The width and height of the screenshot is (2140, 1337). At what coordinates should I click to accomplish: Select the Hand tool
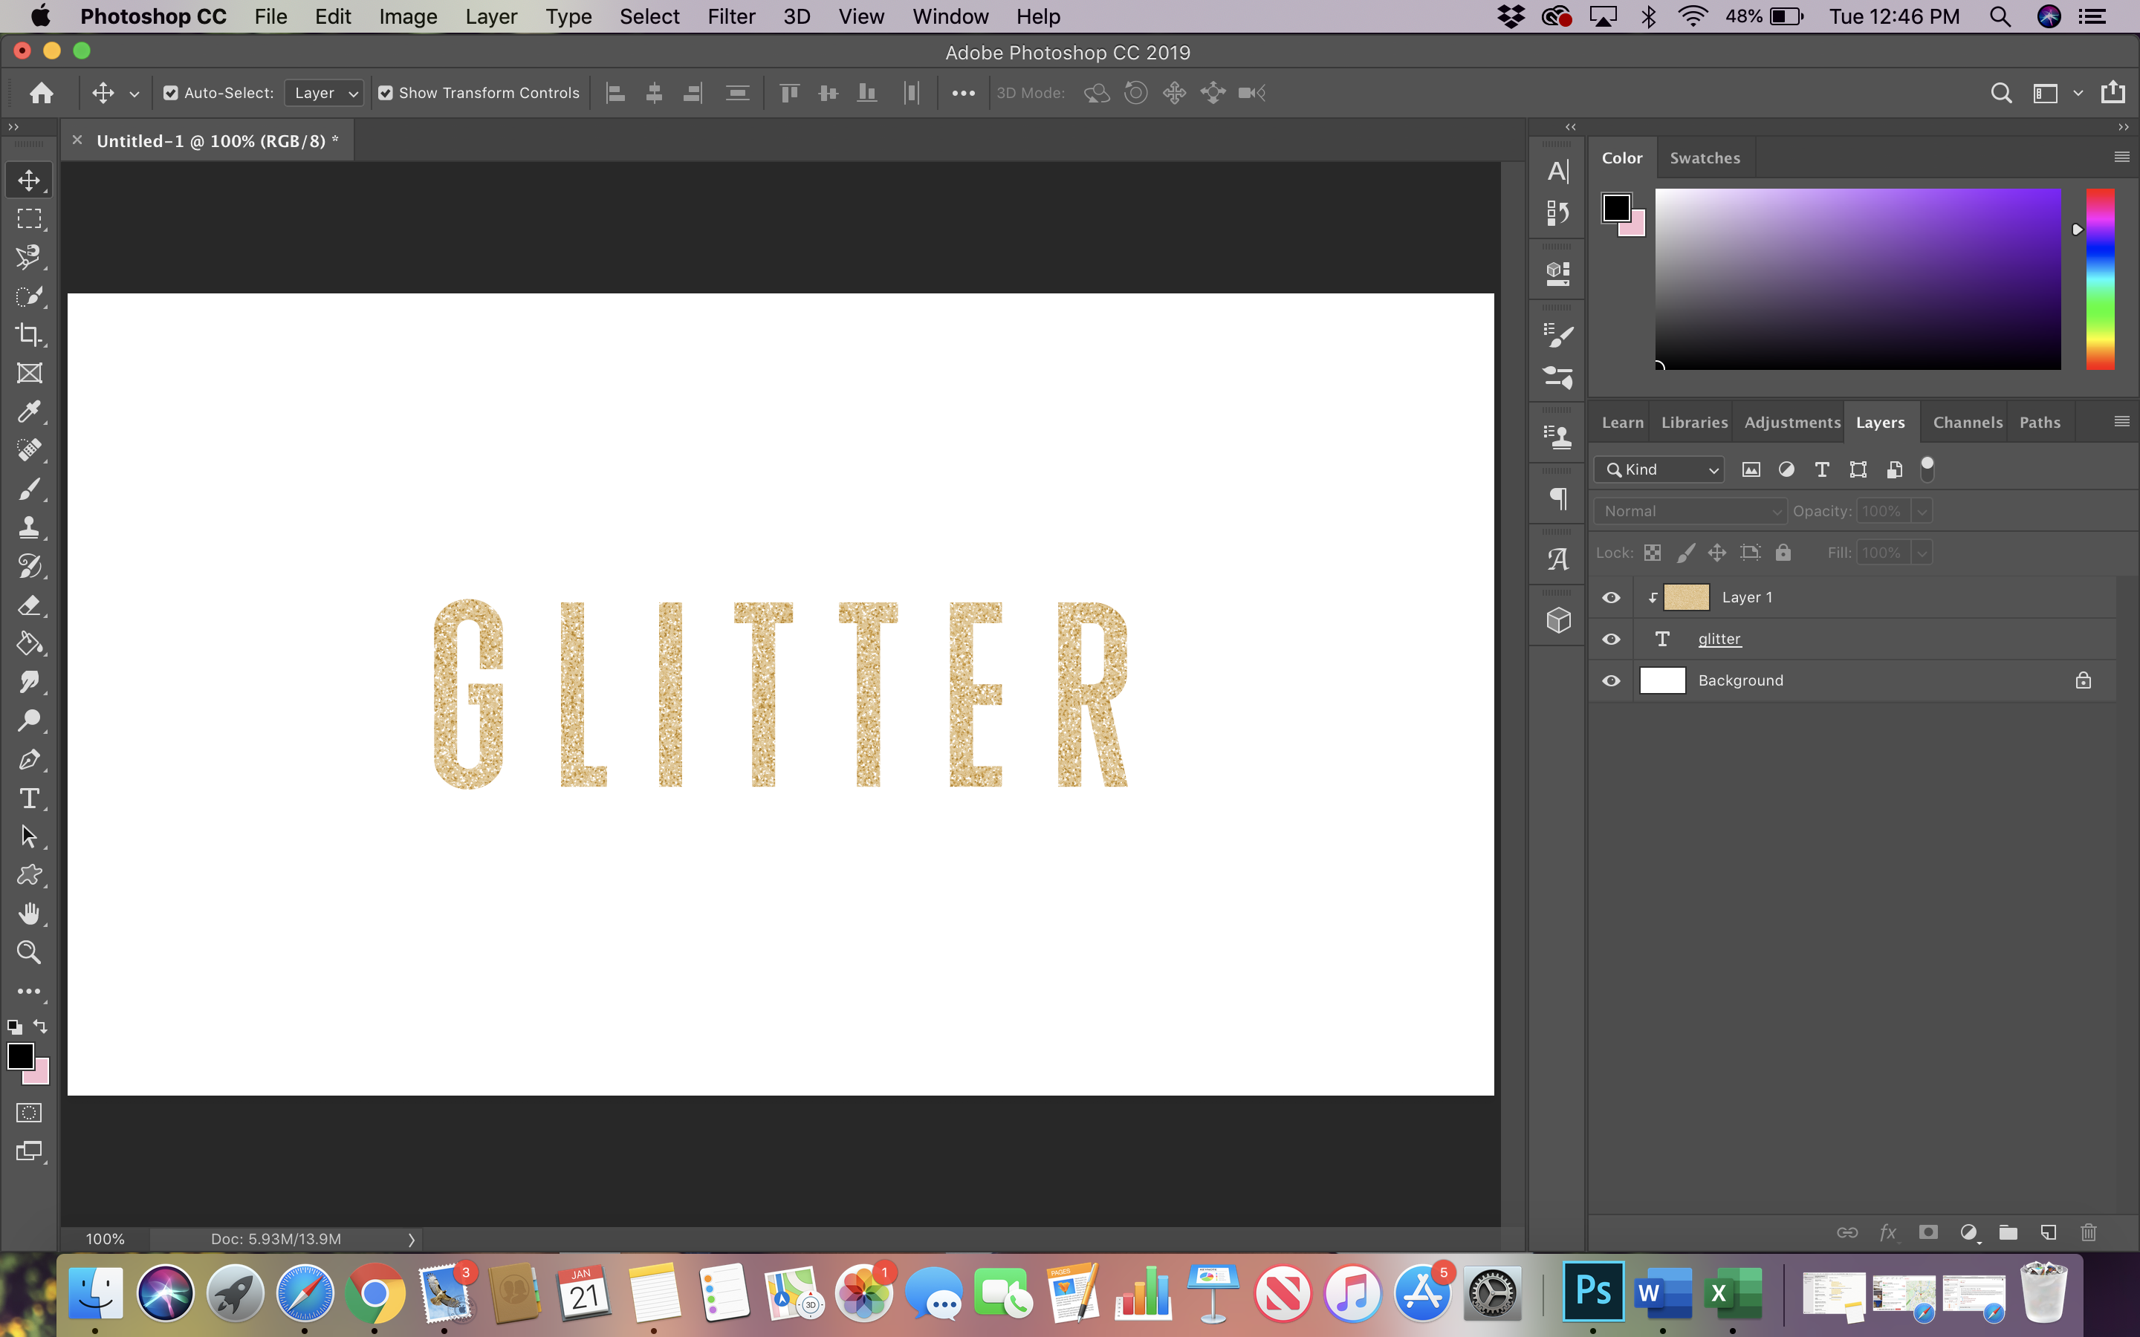pos(29,914)
